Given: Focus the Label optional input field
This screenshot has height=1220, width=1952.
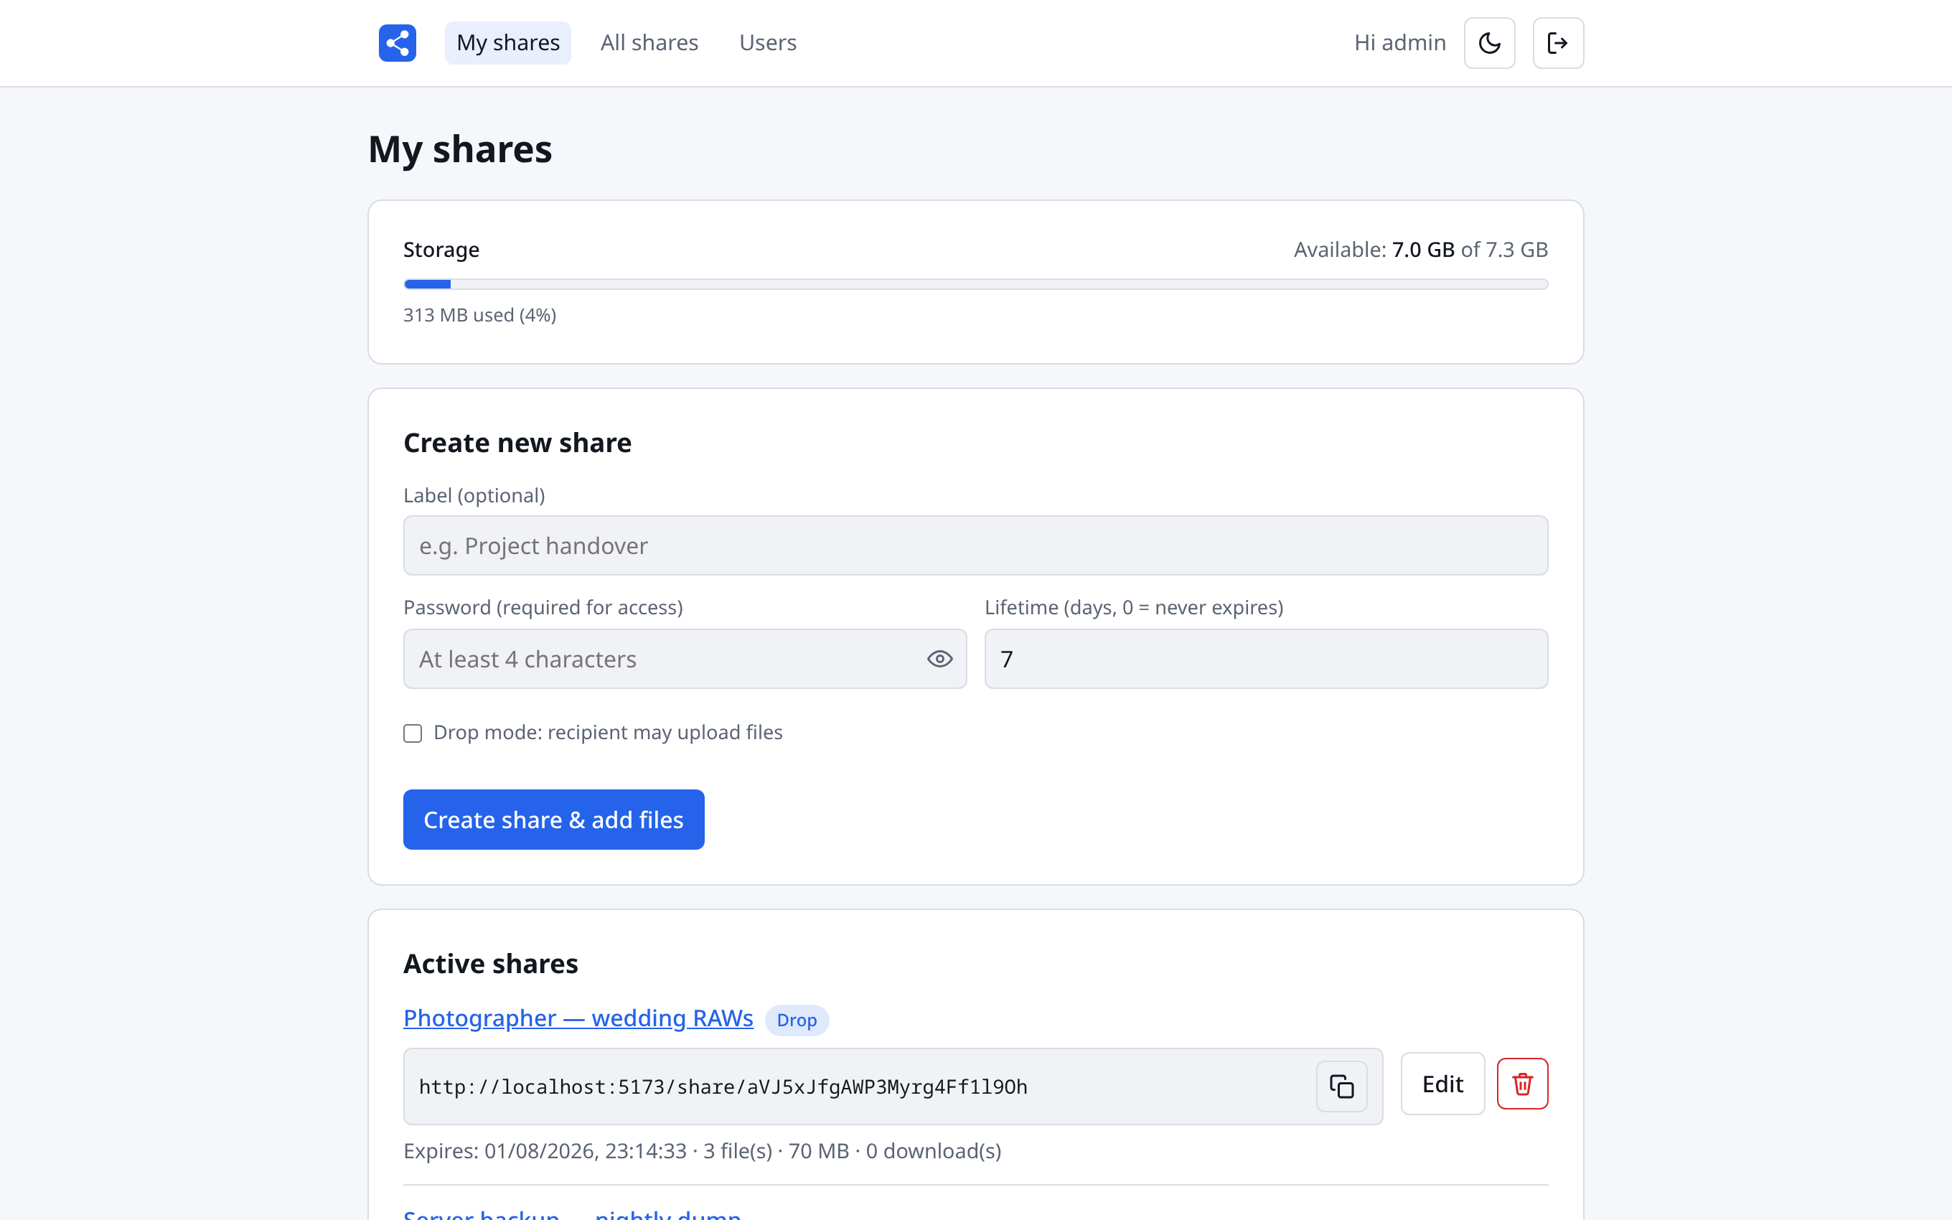Looking at the screenshot, I should tap(975, 545).
